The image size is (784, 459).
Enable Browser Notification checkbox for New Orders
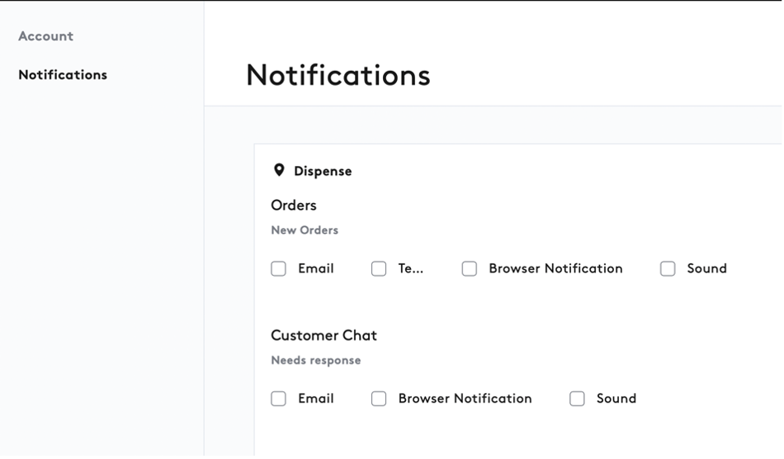tap(470, 268)
